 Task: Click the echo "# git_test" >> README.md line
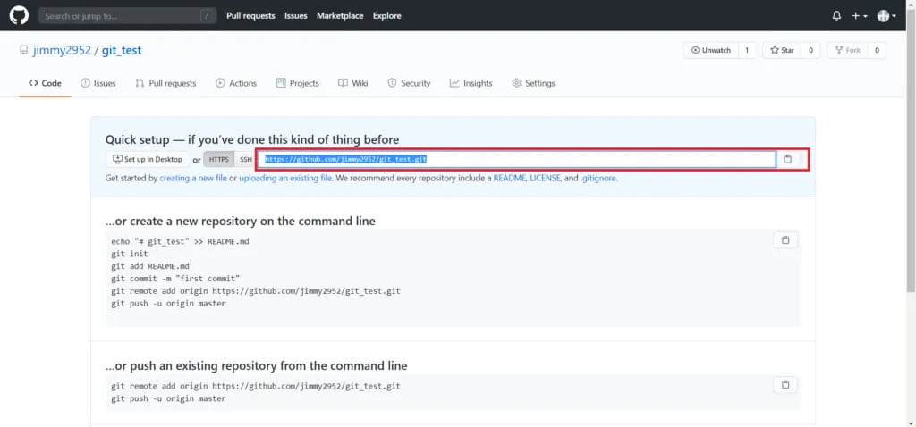tap(180, 241)
